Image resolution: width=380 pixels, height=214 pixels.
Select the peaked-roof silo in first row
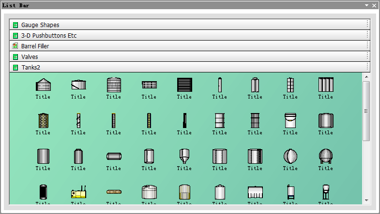(43, 85)
